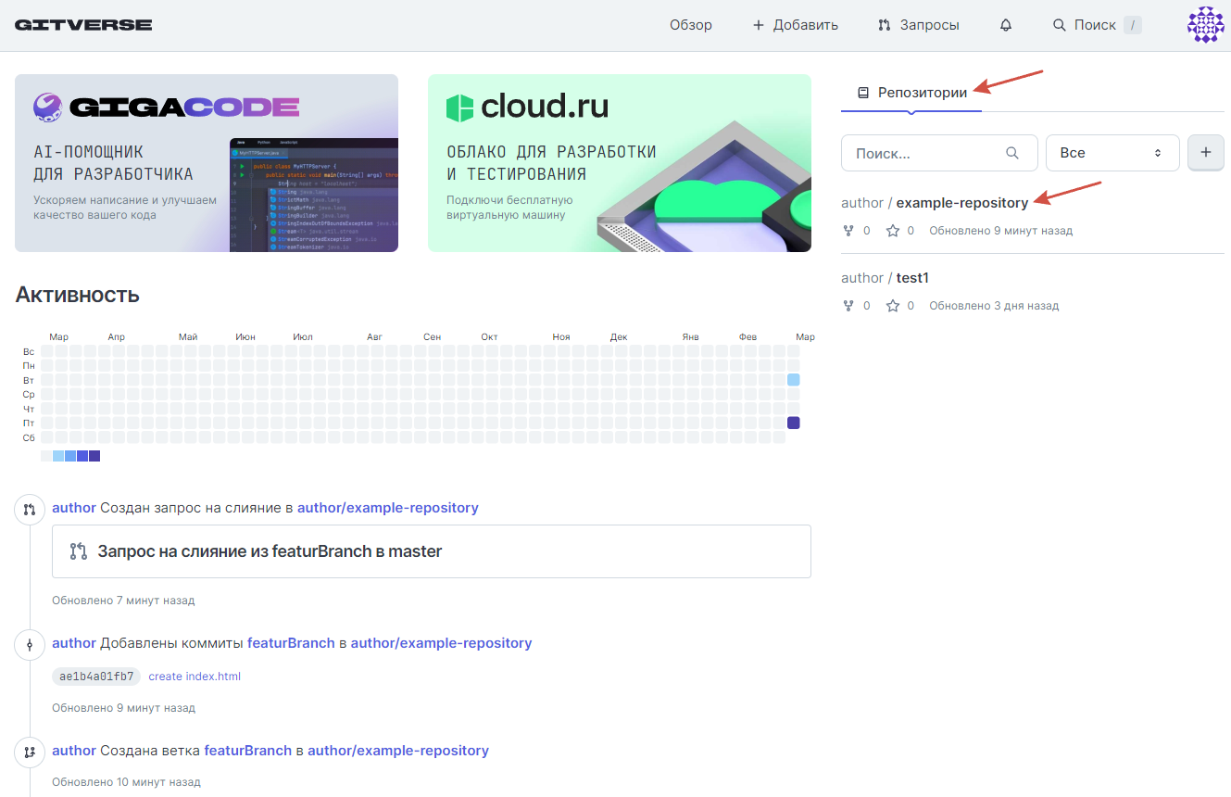Open author/example-repository link in merge request entry
Screen dimensions: 1231x797
point(388,508)
